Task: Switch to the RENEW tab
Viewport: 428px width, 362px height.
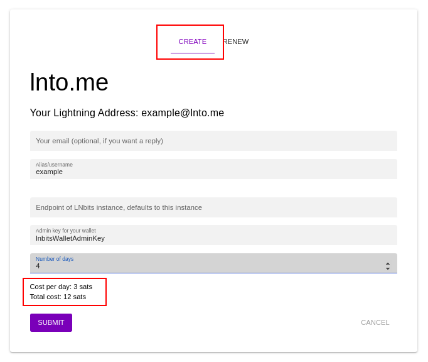Action: click(x=236, y=41)
